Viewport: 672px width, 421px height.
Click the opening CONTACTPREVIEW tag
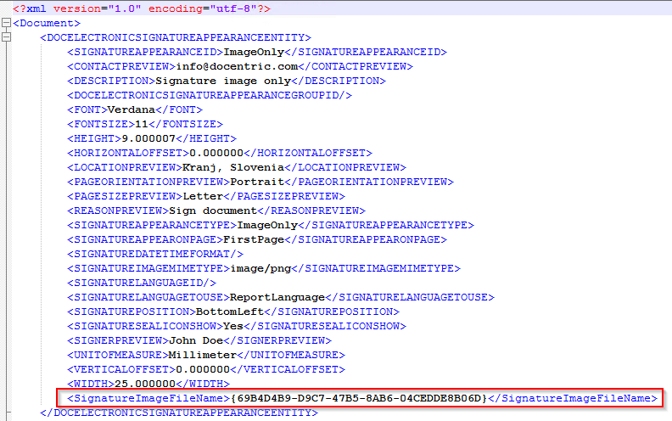pos(121,66)
